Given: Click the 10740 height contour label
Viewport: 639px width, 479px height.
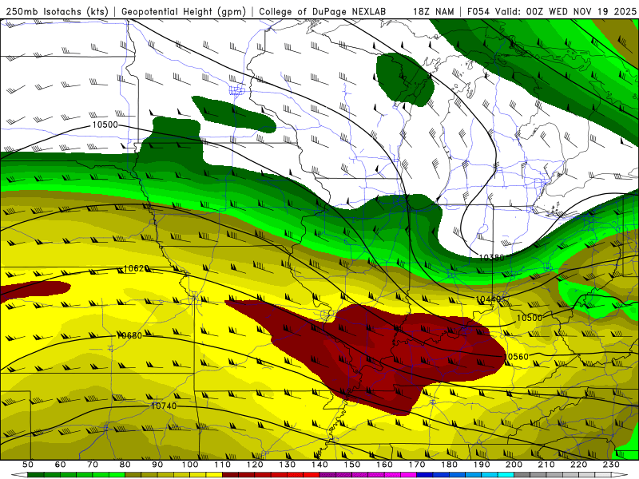Looking at the screenshot, I should click(x=164, y=406).
